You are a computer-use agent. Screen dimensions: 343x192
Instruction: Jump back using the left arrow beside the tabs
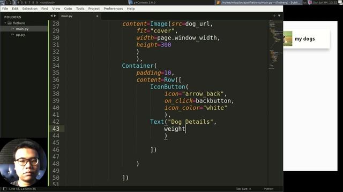coord(51,16)
